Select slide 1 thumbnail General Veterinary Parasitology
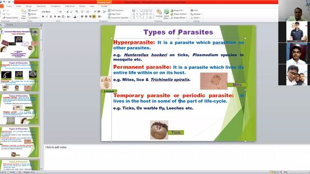 click(19, 43)
